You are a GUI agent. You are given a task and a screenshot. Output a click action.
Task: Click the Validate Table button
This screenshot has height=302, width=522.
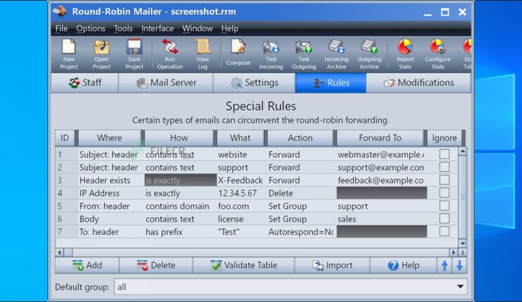244,265
